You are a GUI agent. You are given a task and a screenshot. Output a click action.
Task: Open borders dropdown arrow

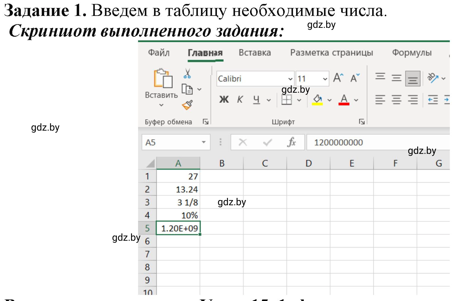pos(299,100)
